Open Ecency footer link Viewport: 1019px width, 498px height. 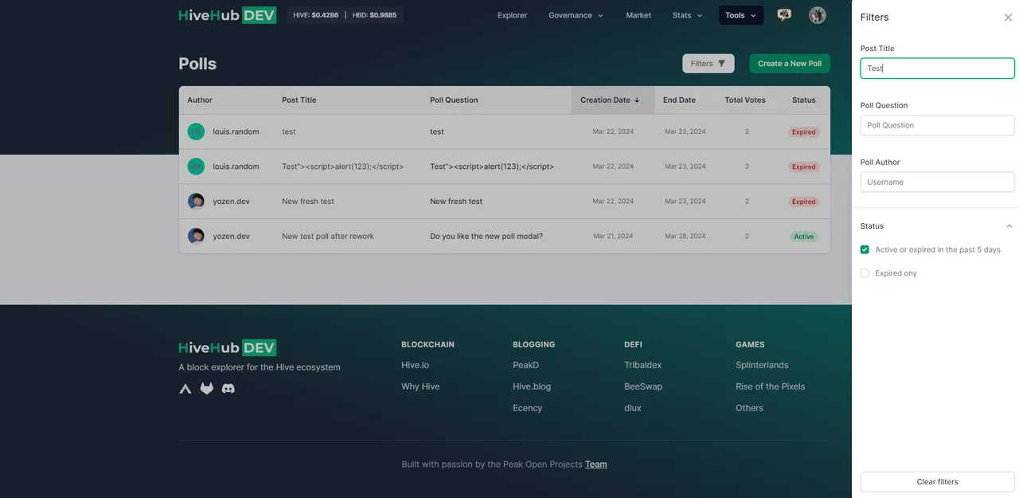pos(527,408)
